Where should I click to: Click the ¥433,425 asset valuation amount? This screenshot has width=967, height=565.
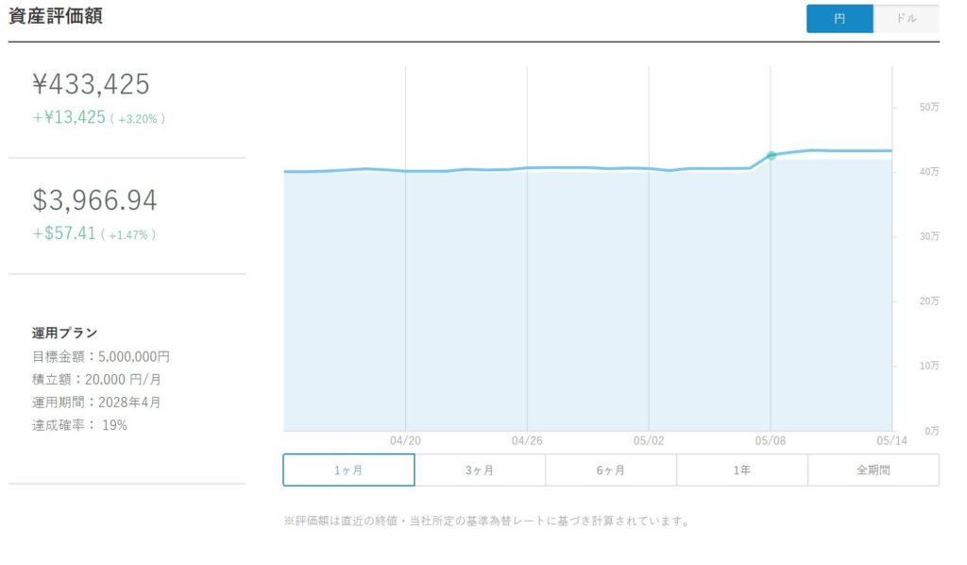tap(91, 84)
